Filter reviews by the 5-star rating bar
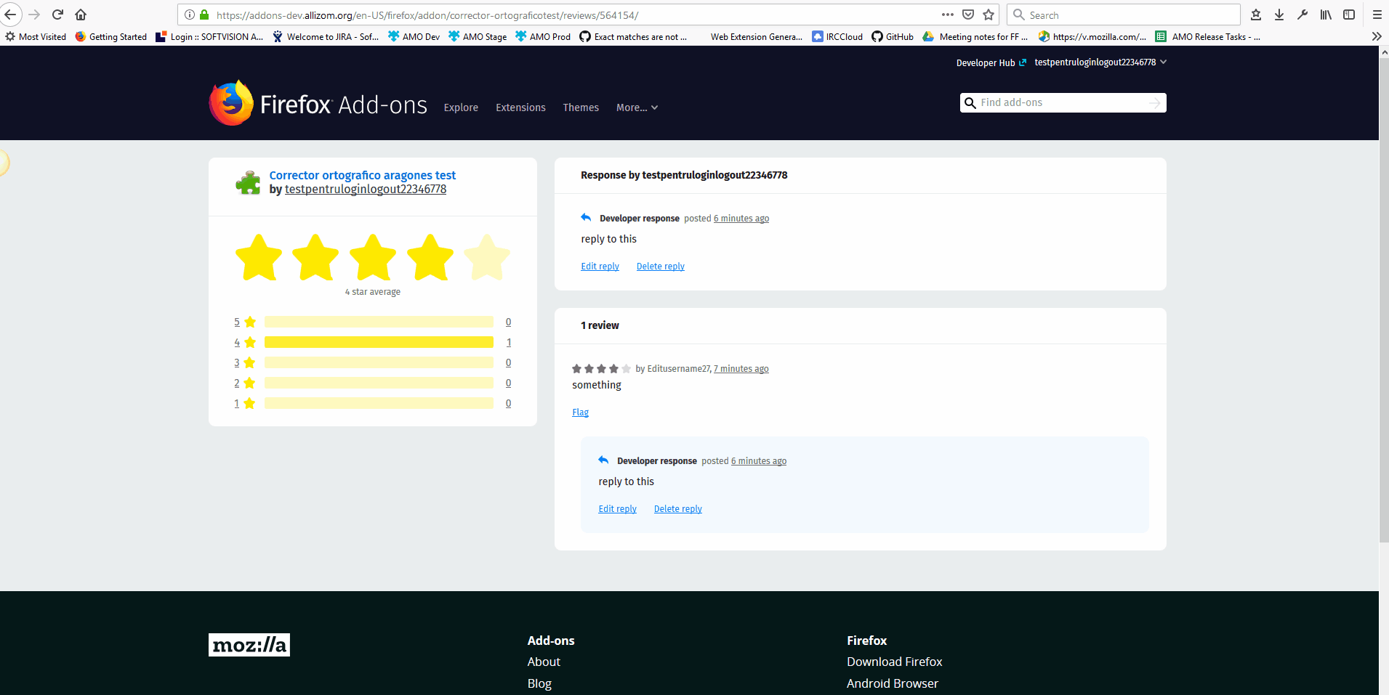The height and width of the screenshot is (695, 1389). point(379,322)
